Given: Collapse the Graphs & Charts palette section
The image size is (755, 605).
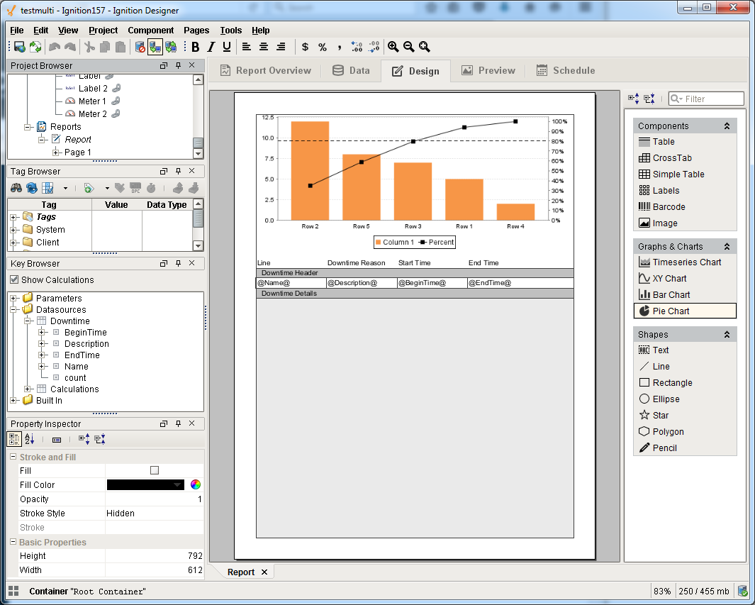Looking at the screenshot, I should coord(727,247).
